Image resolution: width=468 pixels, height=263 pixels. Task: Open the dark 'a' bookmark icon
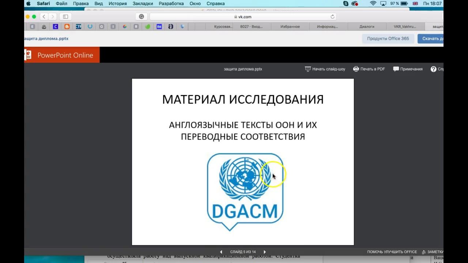(170, 26)
